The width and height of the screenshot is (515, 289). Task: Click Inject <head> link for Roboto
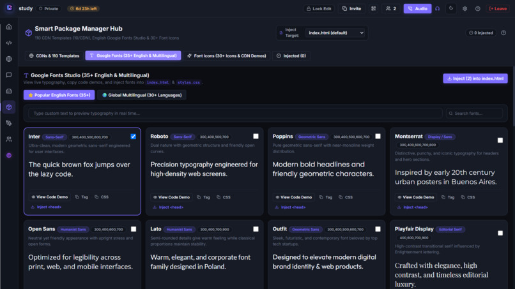[x=168, y=207]
